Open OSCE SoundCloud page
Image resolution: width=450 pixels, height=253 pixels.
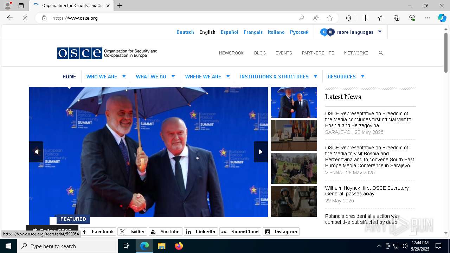click(x=240, y=232)
